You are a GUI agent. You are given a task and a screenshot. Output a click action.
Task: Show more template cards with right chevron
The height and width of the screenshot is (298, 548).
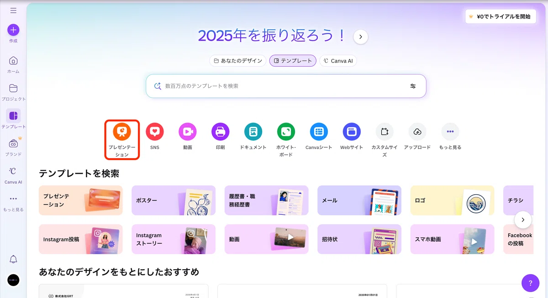tap(523, 220)
